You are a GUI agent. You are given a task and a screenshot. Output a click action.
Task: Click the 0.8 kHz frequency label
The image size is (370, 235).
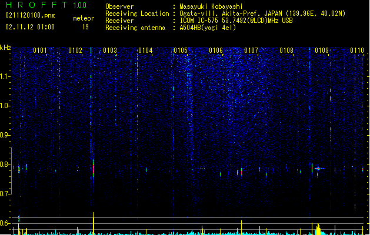(5, 164)
